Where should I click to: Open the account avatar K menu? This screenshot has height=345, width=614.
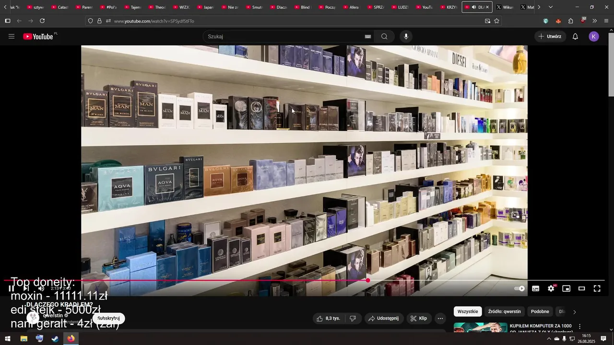point(594,36)
